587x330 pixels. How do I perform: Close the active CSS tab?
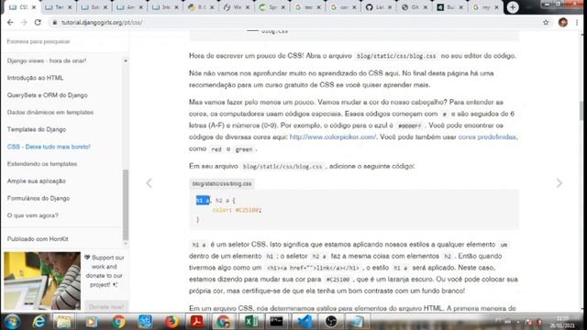[34, 7]
